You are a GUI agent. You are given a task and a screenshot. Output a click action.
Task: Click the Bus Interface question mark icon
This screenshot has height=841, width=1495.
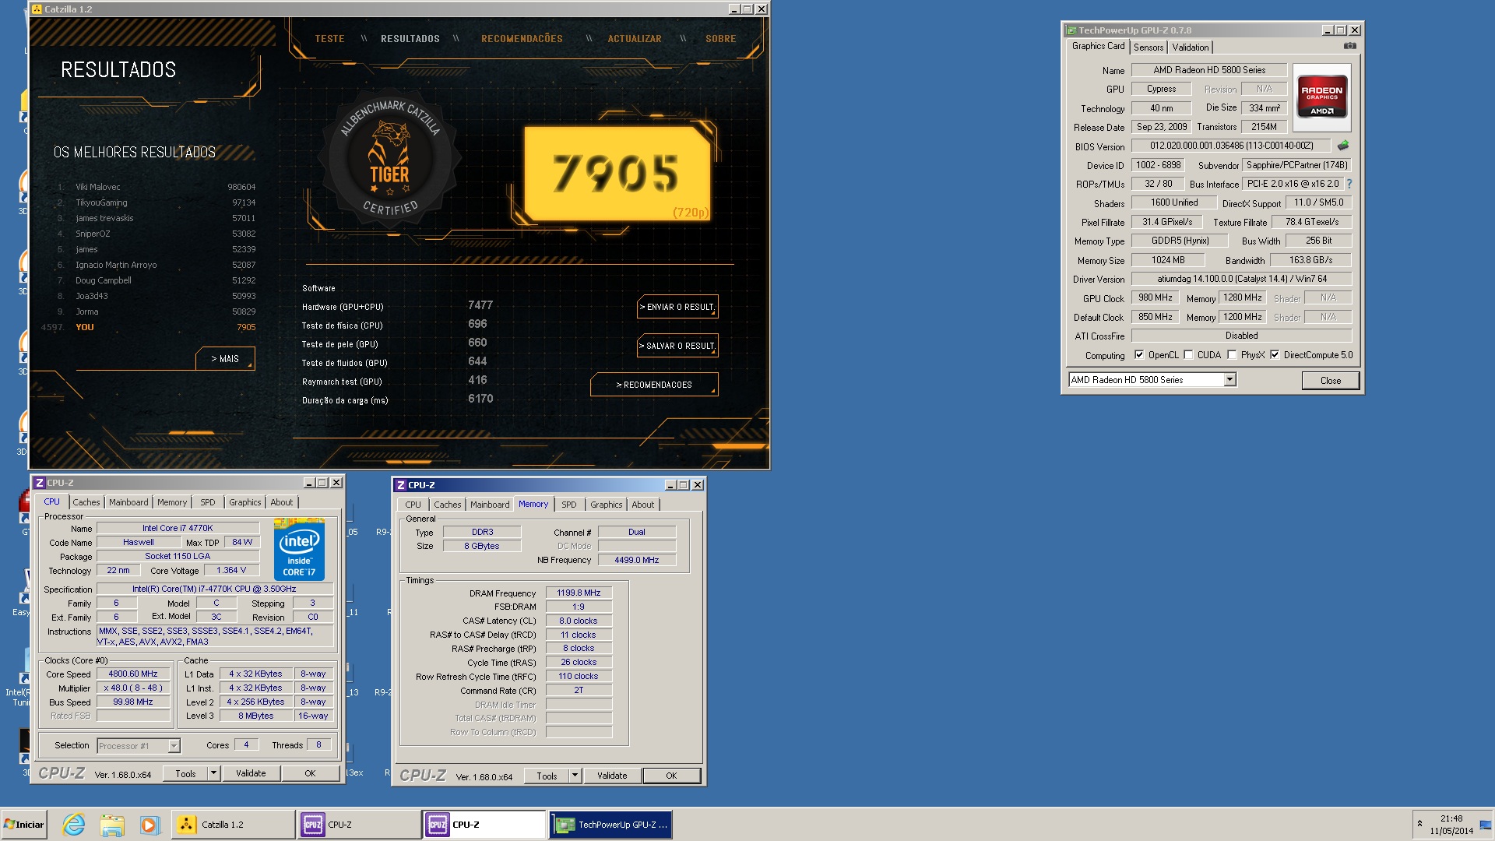pyautogui.click(x=1349, y=184)
